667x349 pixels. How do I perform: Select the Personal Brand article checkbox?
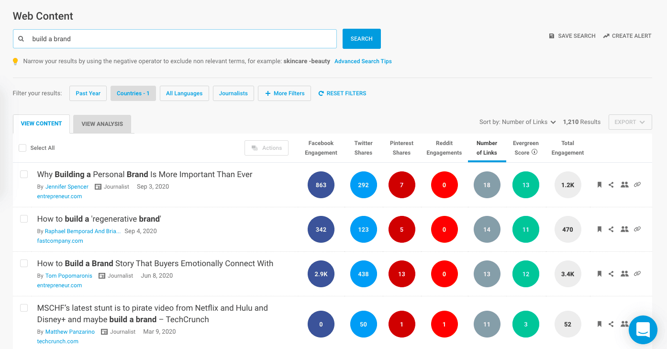(x=24, y=174)
